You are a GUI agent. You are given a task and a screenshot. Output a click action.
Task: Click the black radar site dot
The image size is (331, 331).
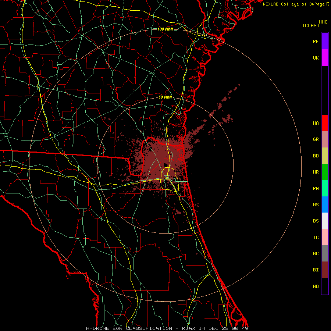click(x=165, y=165)
